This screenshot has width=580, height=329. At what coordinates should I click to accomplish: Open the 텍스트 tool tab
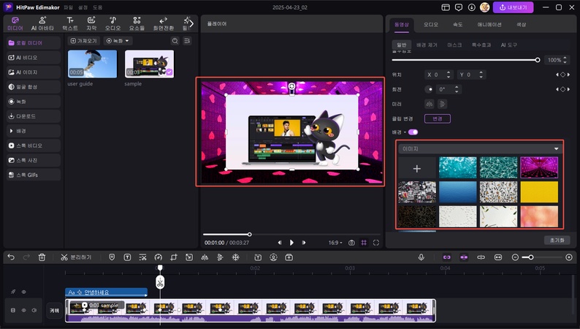70,23
